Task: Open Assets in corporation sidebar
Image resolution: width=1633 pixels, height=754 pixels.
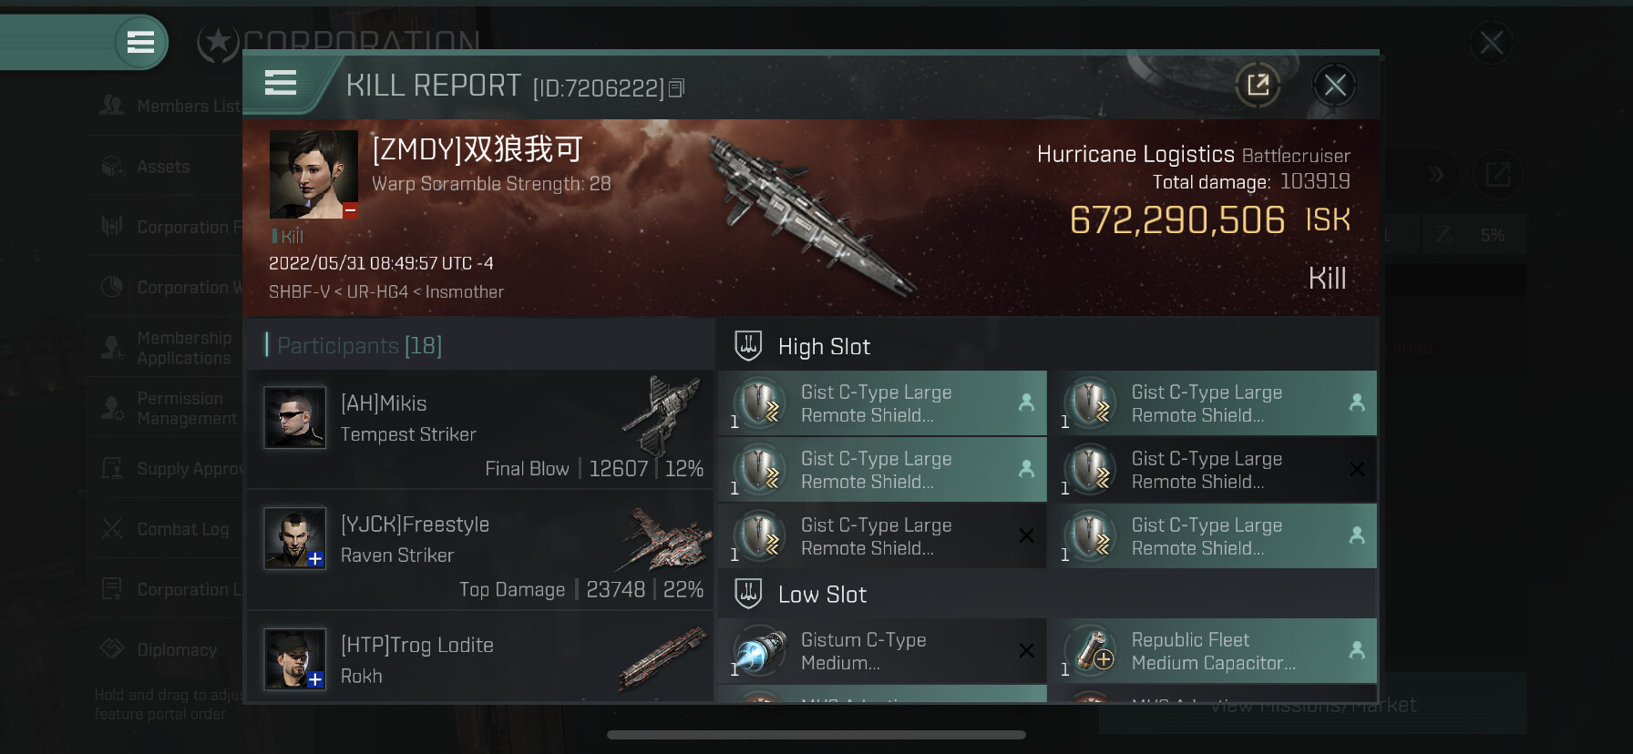Action: click(x=146, y=167)
